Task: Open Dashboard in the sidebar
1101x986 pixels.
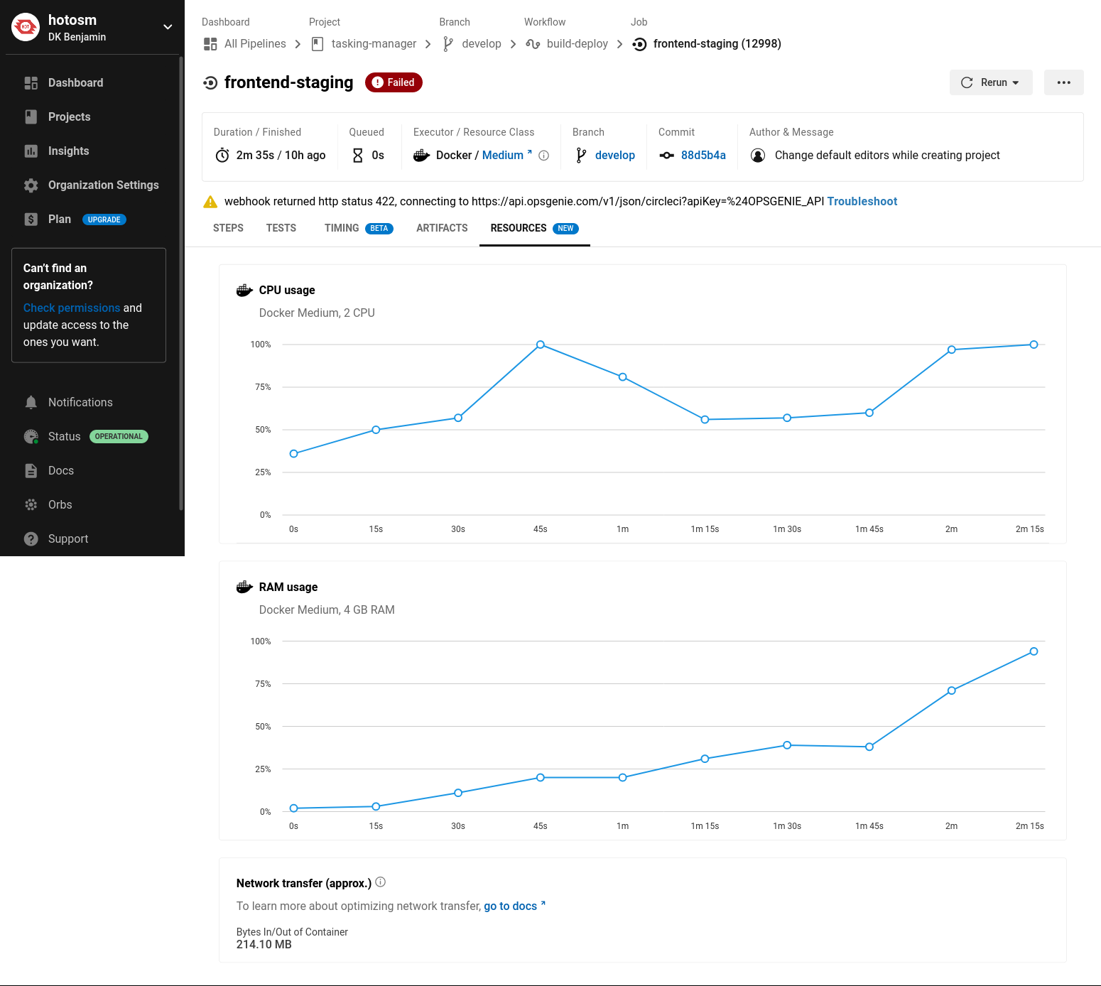Action: click(75, 82)
